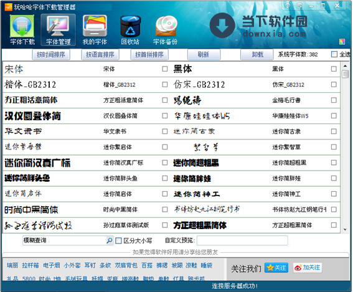The image size is (353, 292).
Task: Select the 迷你繁智草 font name label
Action: (286, 147)
